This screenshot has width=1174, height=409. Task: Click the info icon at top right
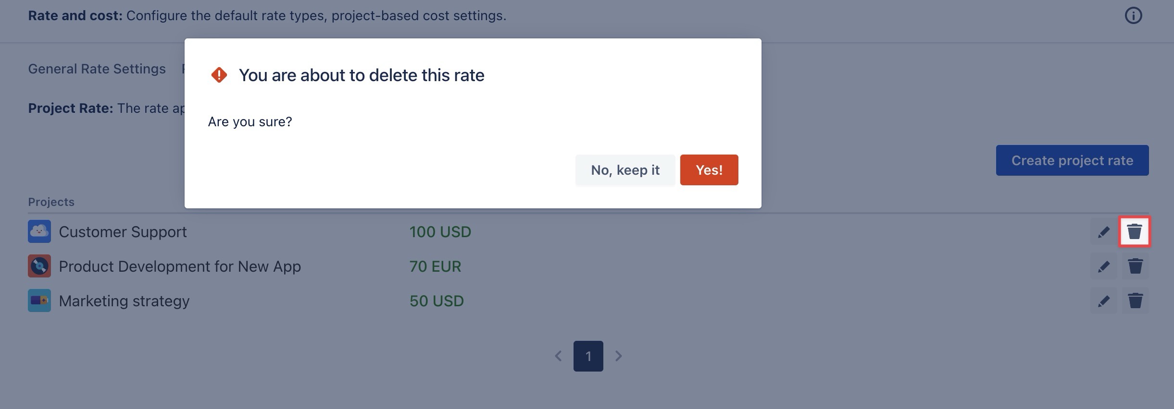1133,16
